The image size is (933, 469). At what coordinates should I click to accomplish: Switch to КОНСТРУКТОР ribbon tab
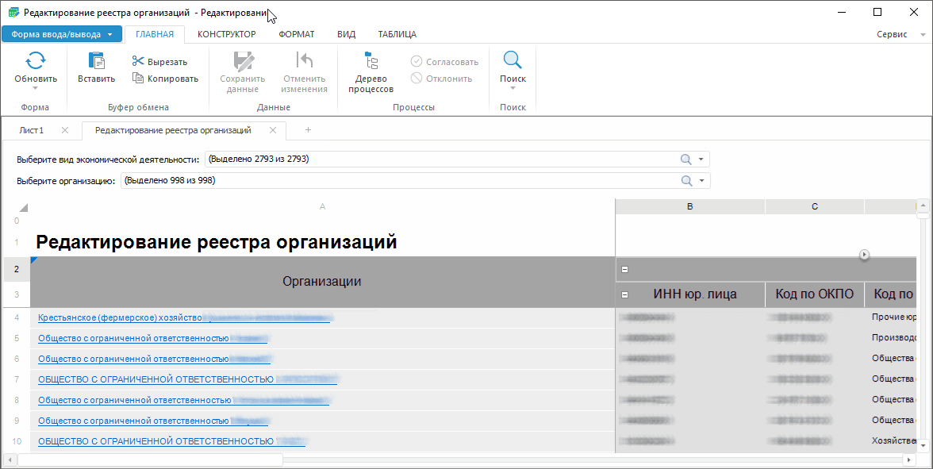(227, 34)
